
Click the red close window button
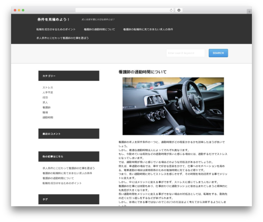15,10
